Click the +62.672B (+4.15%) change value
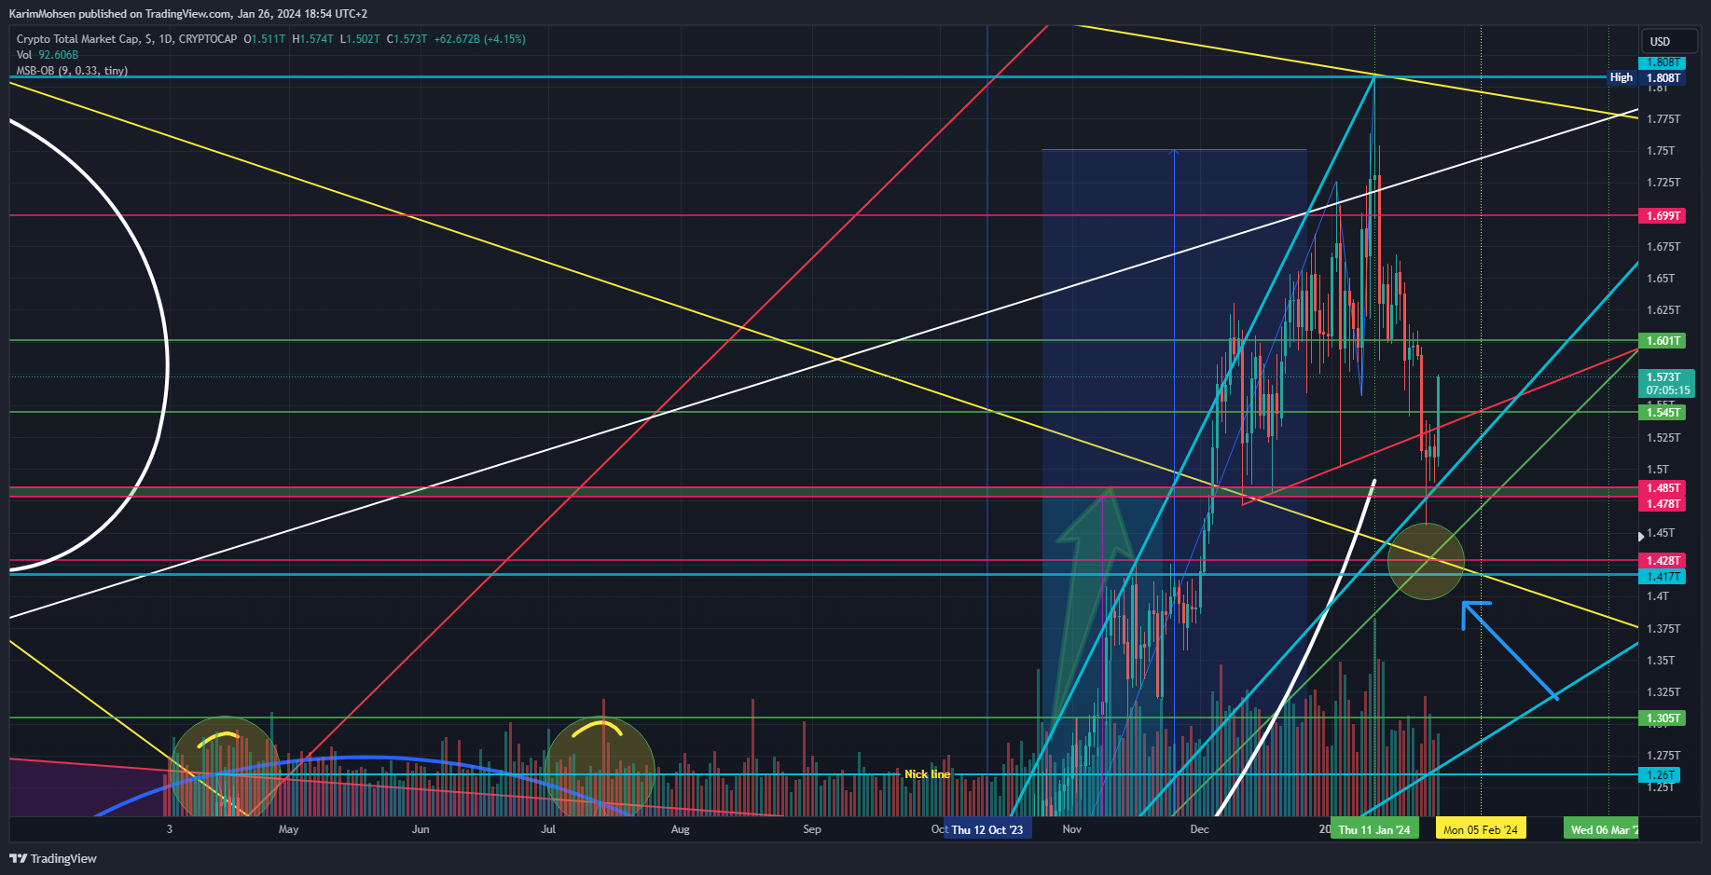The height and width of the screenshot is (875, 1711). click(480, 39)
